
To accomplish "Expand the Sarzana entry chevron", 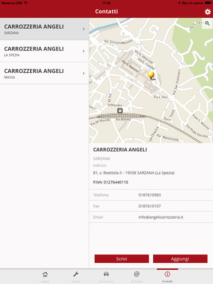I will pos(83,29).
